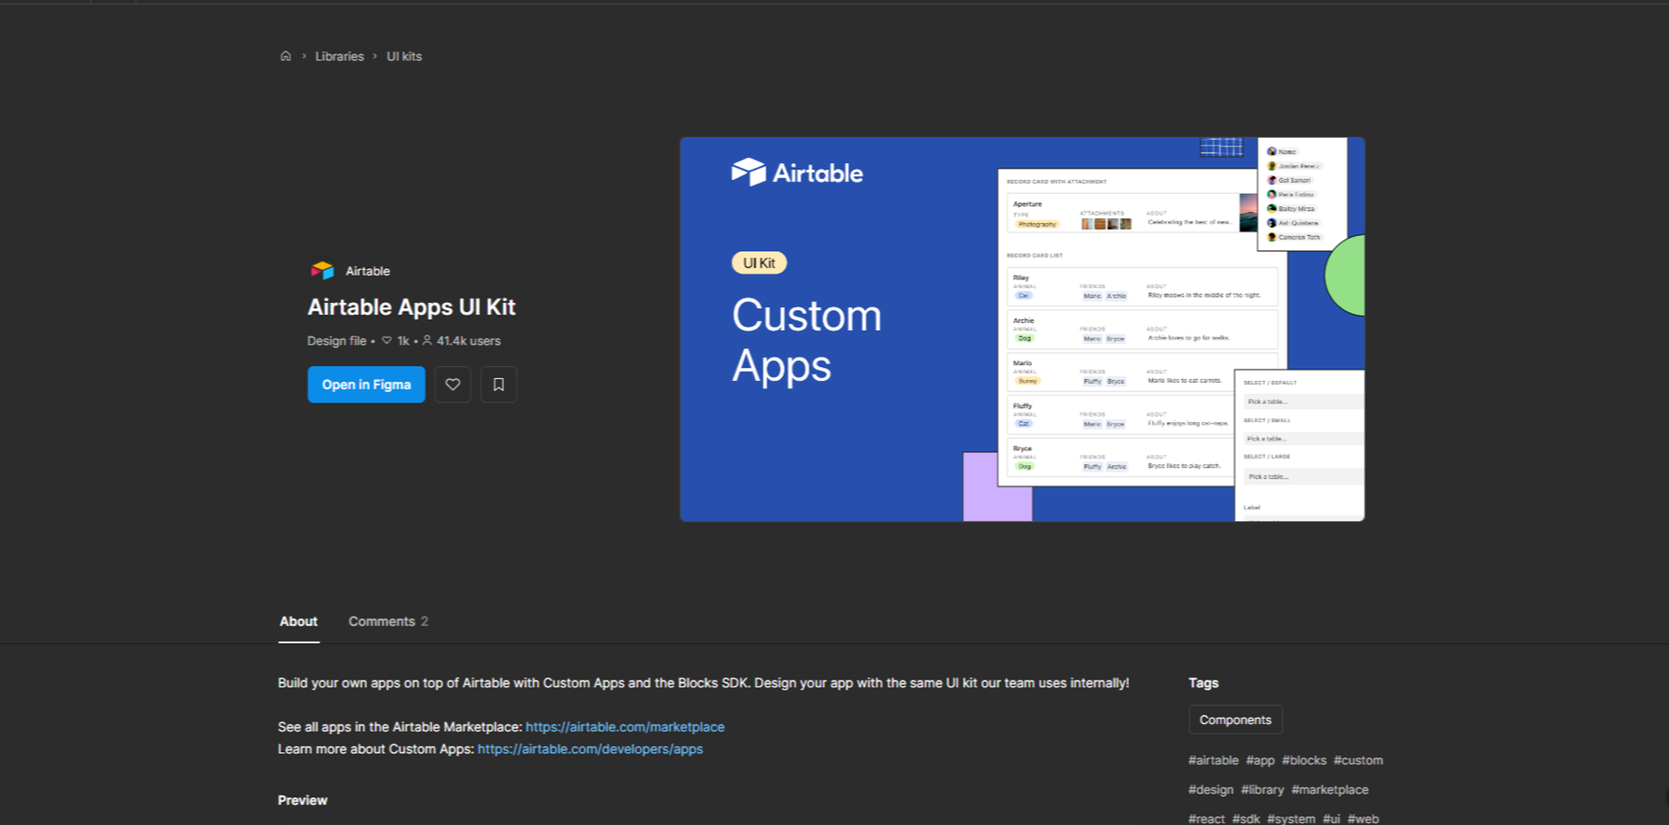Select the #ui hashtag
The image size is (1669, 825).
[x=1332, y=819]
